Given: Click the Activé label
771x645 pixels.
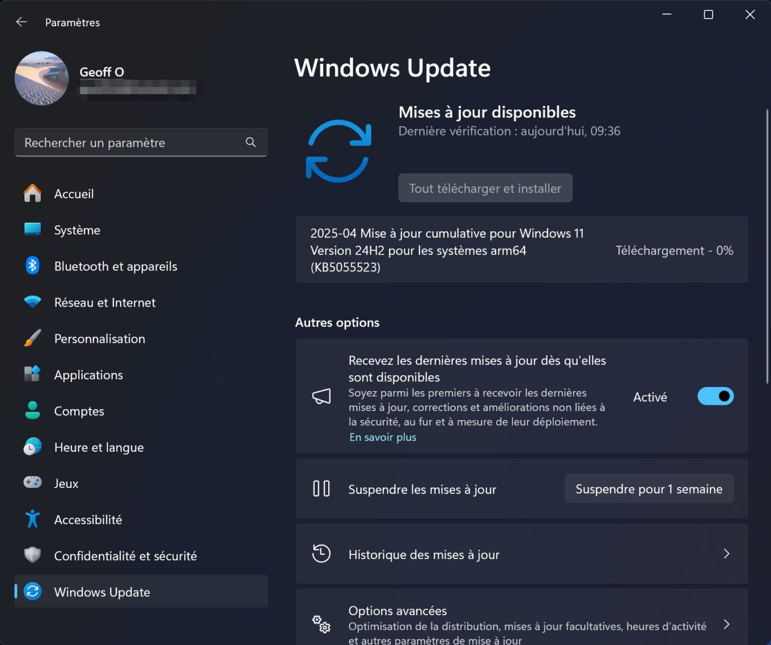Looking at the screenshot, I should click(650, 397).
